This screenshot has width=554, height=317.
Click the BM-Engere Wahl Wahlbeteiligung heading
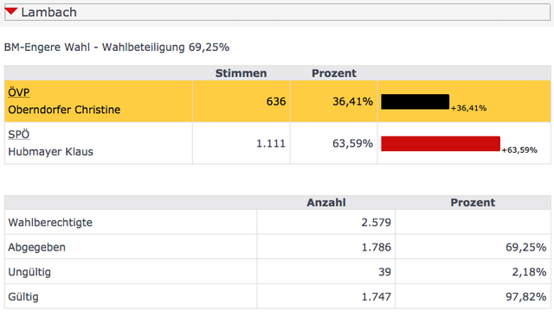[117, 48]
